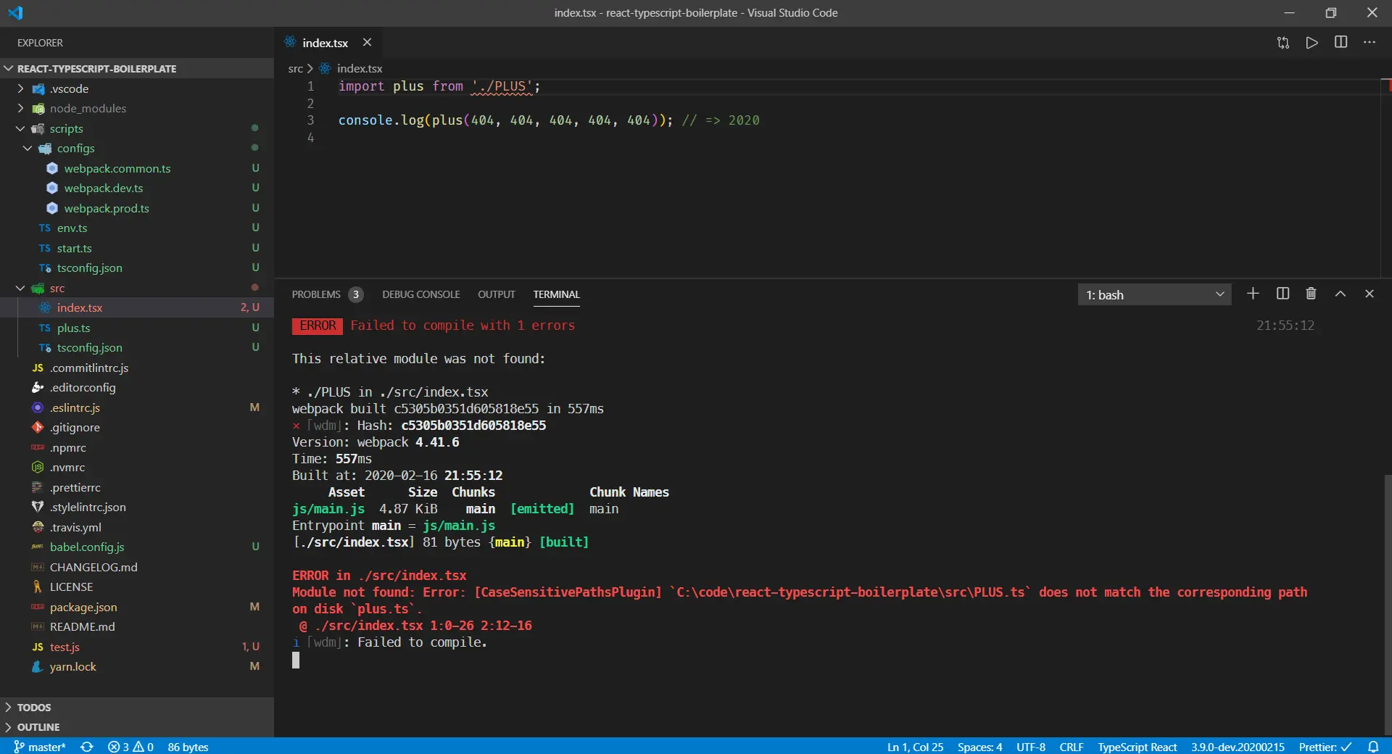Open tsconfig.json under the src folder
Image resolution: width=1392 pixels, height=754 pixels.
coord(137,347)
